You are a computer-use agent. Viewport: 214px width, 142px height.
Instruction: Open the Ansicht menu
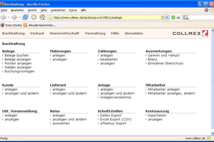tap(32, 10)
